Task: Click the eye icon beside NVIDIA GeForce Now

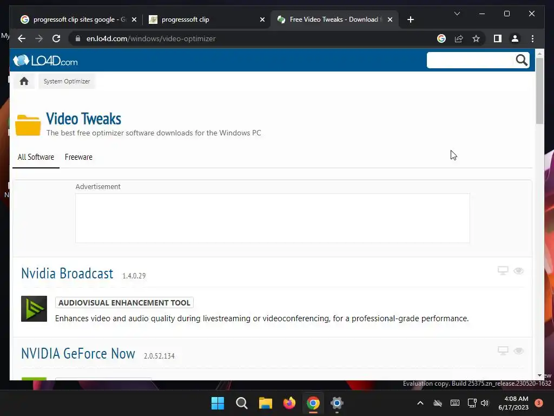Action: tap(518, 351)
